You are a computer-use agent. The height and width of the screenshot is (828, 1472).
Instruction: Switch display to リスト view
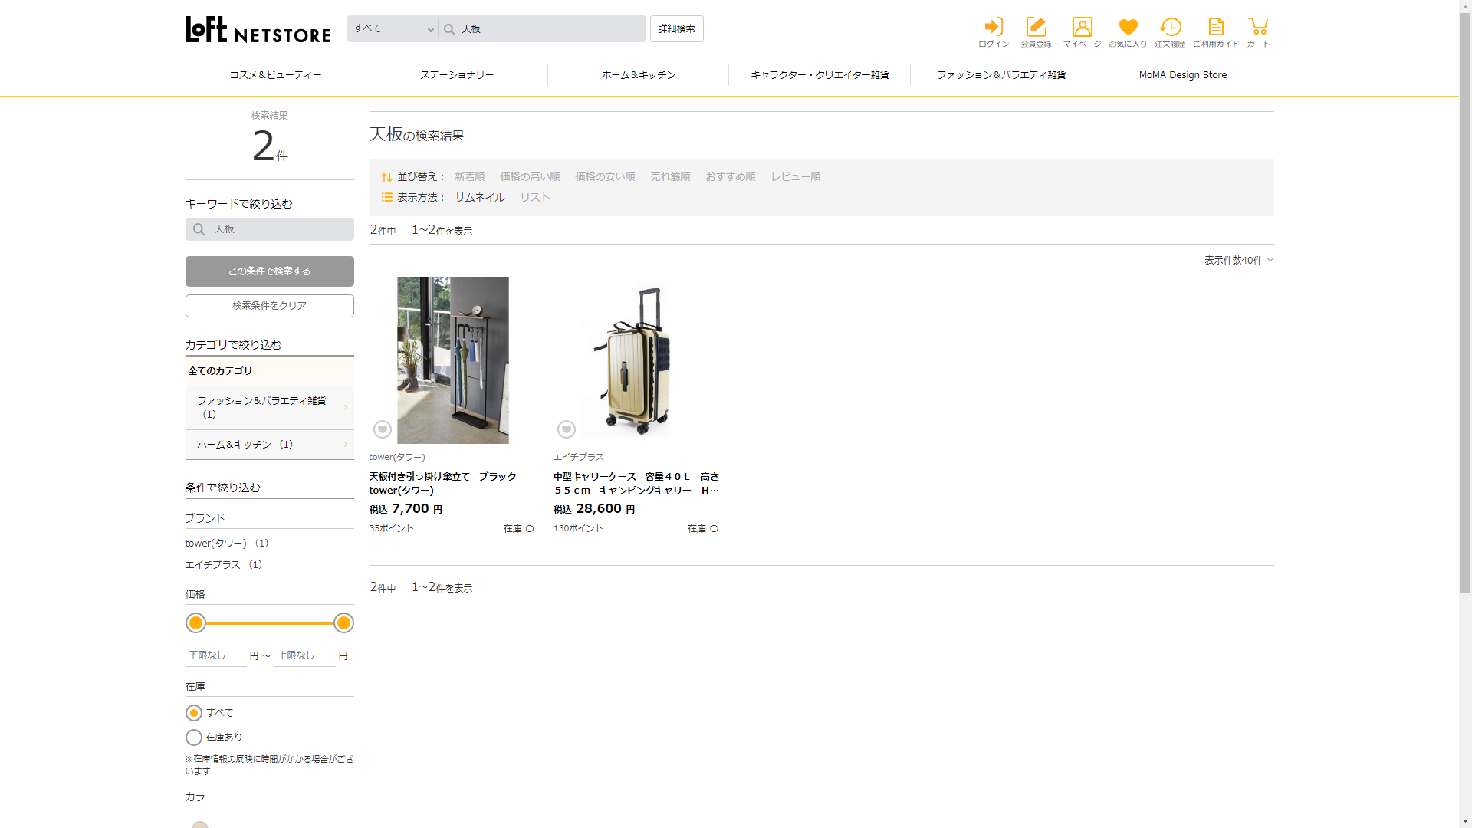click(534, 198)
